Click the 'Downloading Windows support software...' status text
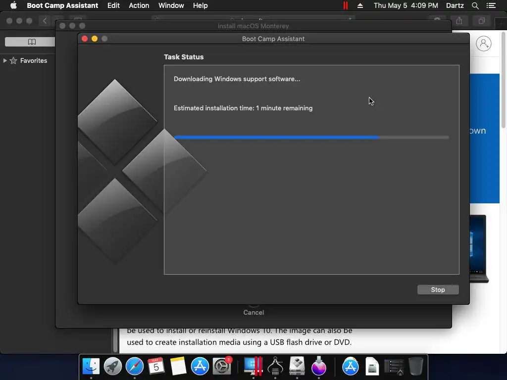Screen dimensions: 507x380 pos(237,79)
